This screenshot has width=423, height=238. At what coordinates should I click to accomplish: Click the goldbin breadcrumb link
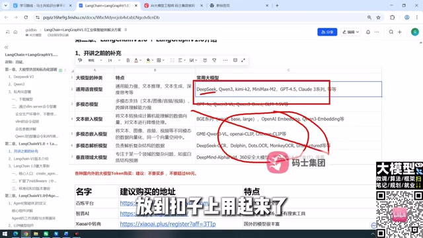(31, 30)
